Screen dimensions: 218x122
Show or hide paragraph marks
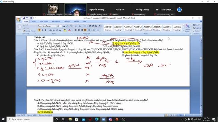100,26
